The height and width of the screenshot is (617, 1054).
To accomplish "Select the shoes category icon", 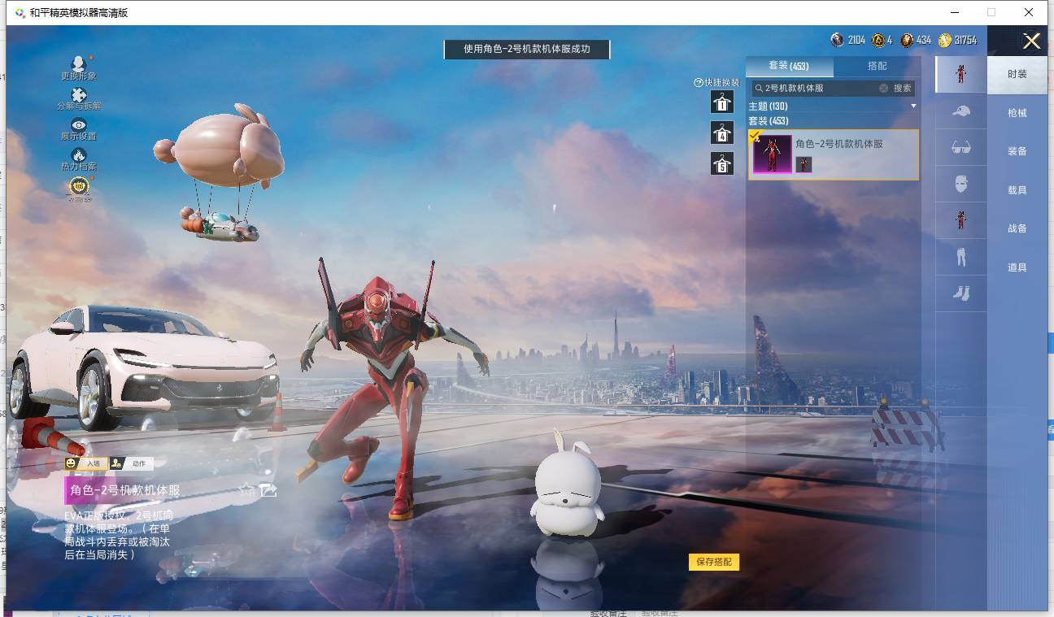I will pyautogui.click(x=960, y=293).
